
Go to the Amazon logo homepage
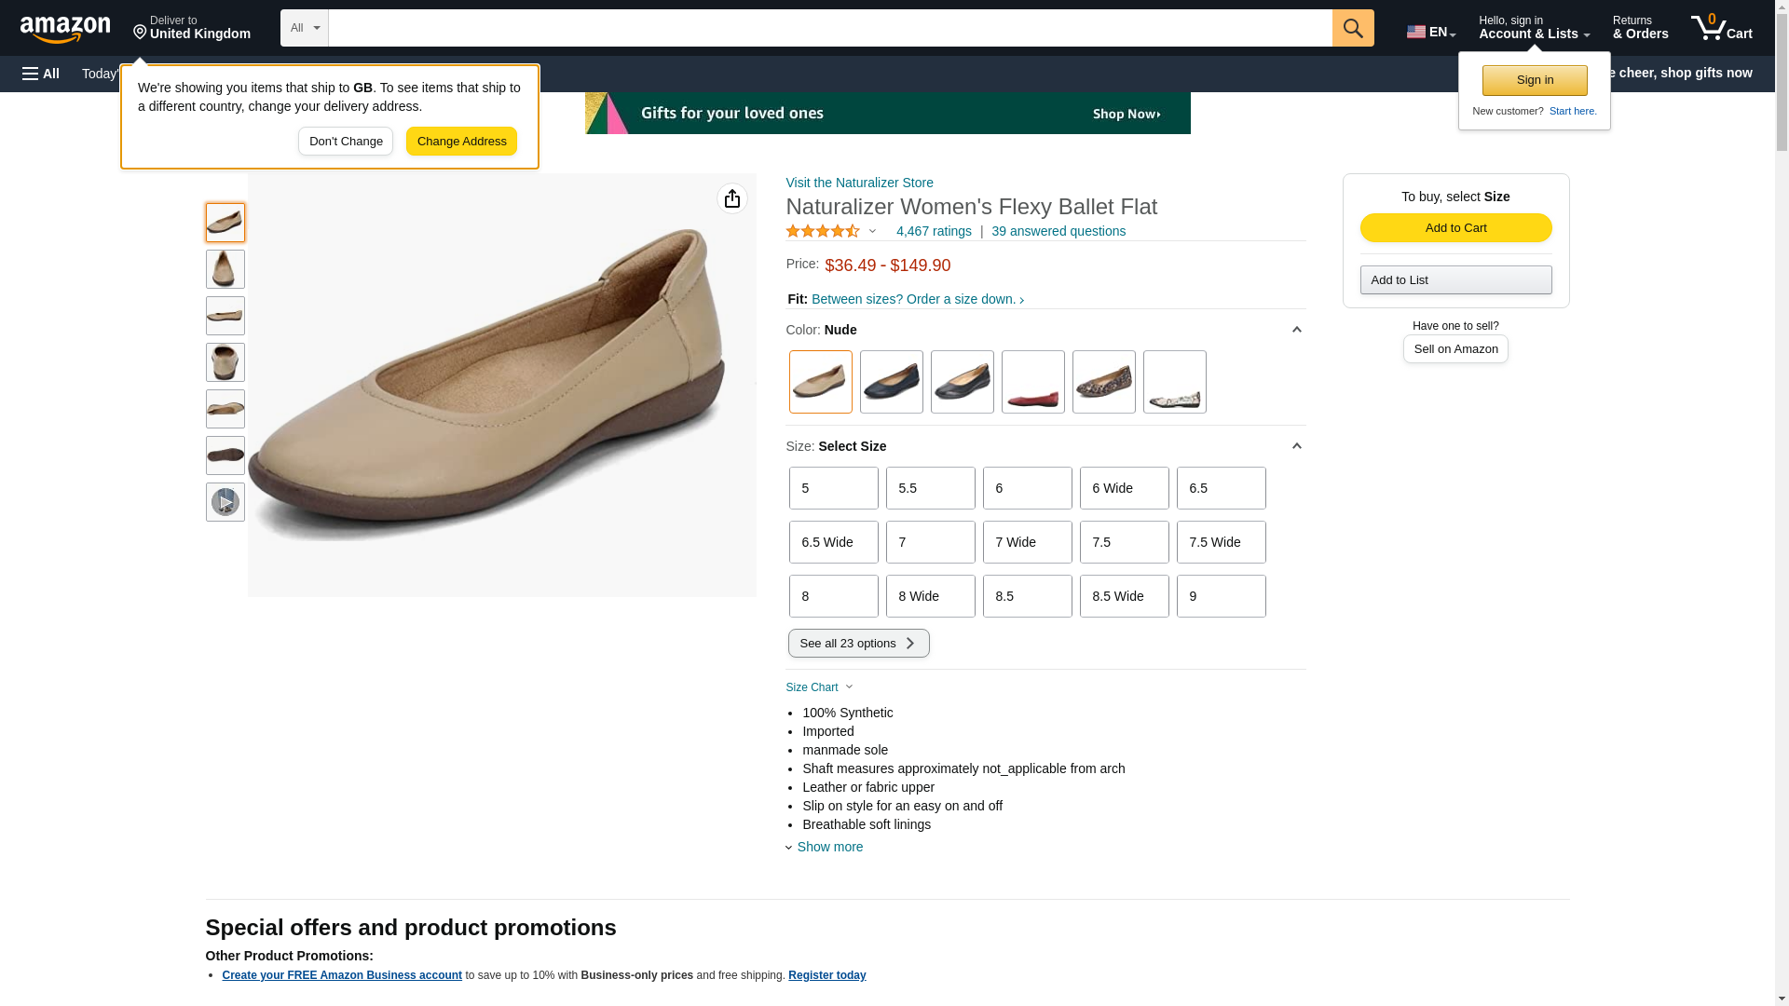[x=65, y=29]
